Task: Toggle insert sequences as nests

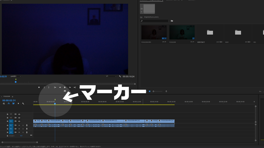Action: (4, 104)
